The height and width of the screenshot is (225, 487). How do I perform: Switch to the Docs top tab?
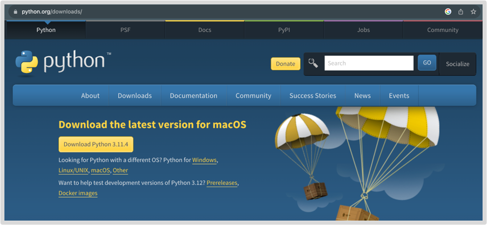coord(205,30)
